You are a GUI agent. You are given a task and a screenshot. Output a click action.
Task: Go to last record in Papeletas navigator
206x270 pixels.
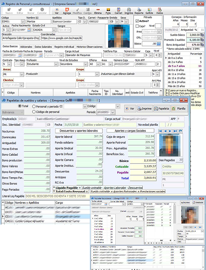(175, 131)
